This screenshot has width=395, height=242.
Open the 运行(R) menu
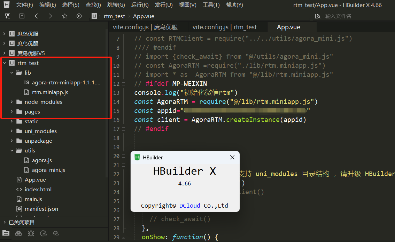click(x=140, y=5)
